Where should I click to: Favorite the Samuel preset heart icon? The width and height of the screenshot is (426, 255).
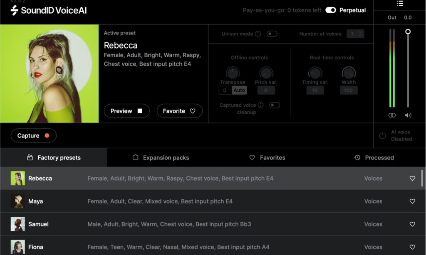click(x=412, y=224)
